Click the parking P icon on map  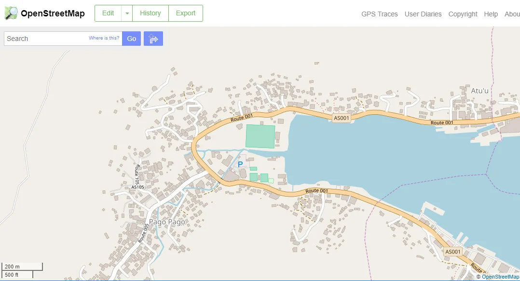[x=240, y=164]
